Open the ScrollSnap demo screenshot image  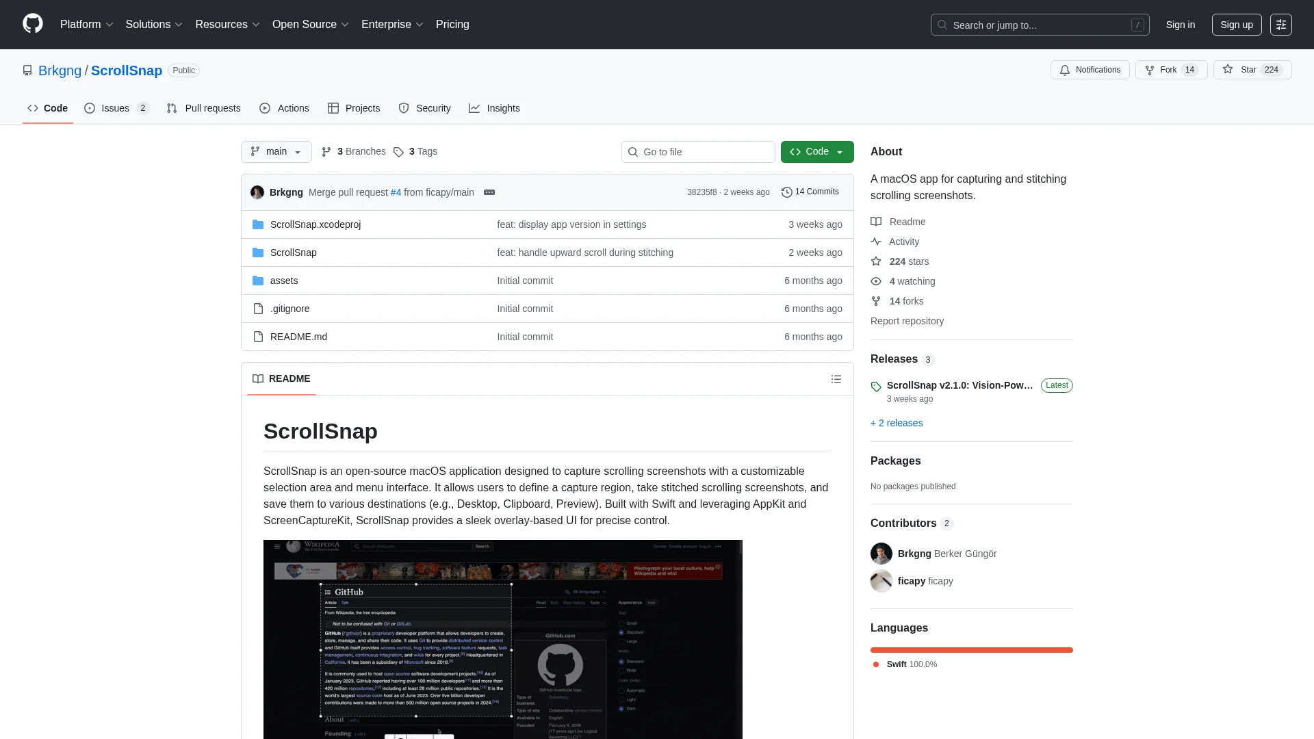[x=502, y=639]
